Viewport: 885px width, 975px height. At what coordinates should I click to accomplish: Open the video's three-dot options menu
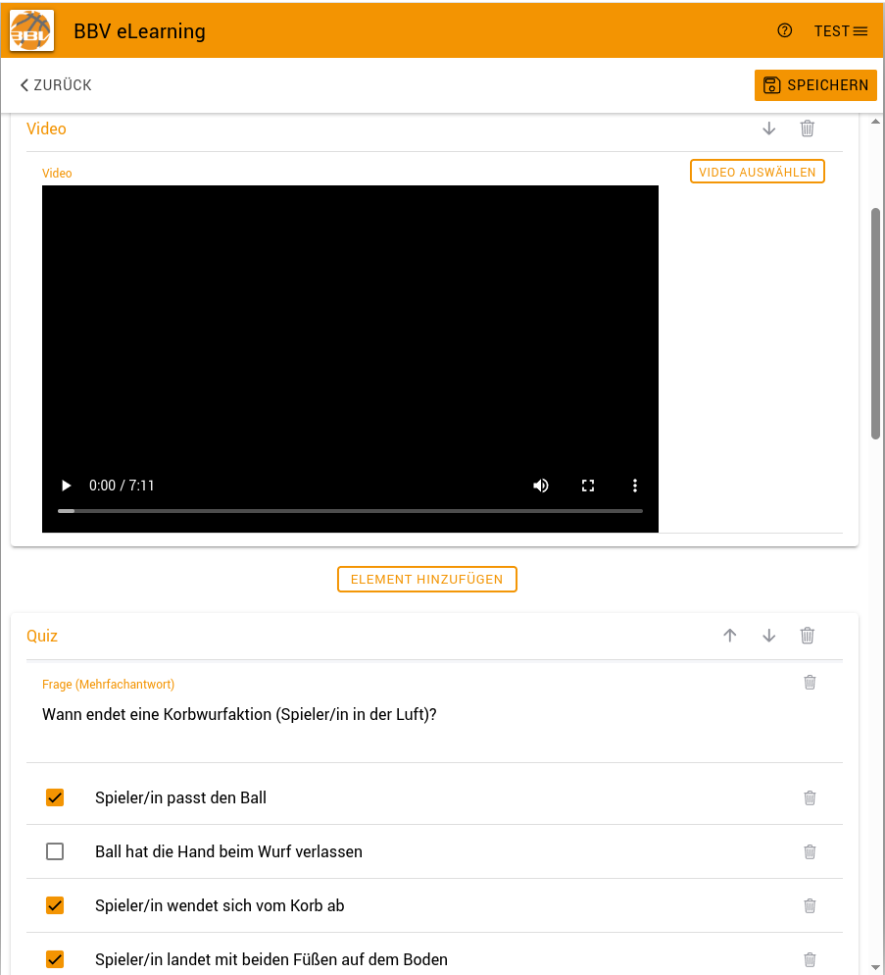(x=634, y=486)
